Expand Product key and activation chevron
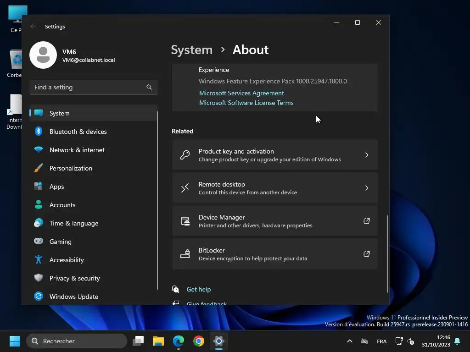This screenshot has width=470, height=352. click(x=367, y=155)
